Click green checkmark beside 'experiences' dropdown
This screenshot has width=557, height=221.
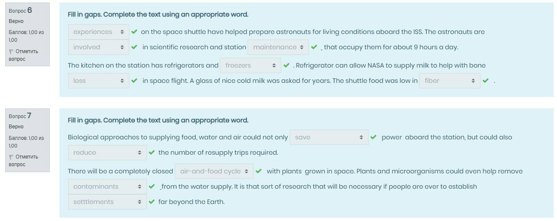(x=134, y=32)
